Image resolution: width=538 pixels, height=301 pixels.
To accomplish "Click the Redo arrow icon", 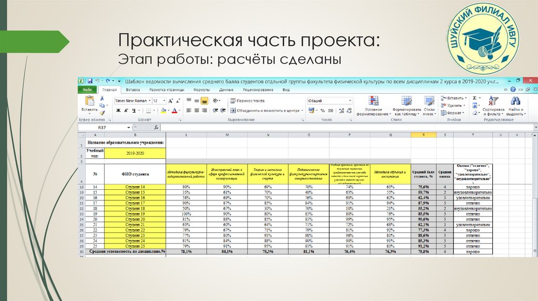I will (108, 81).
